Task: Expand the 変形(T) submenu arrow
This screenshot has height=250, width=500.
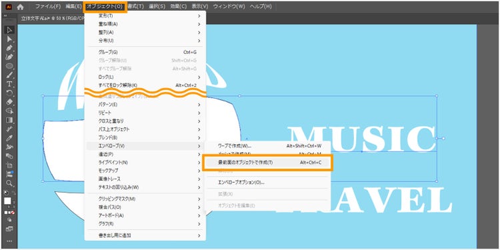Action: [x=199, y=15]
